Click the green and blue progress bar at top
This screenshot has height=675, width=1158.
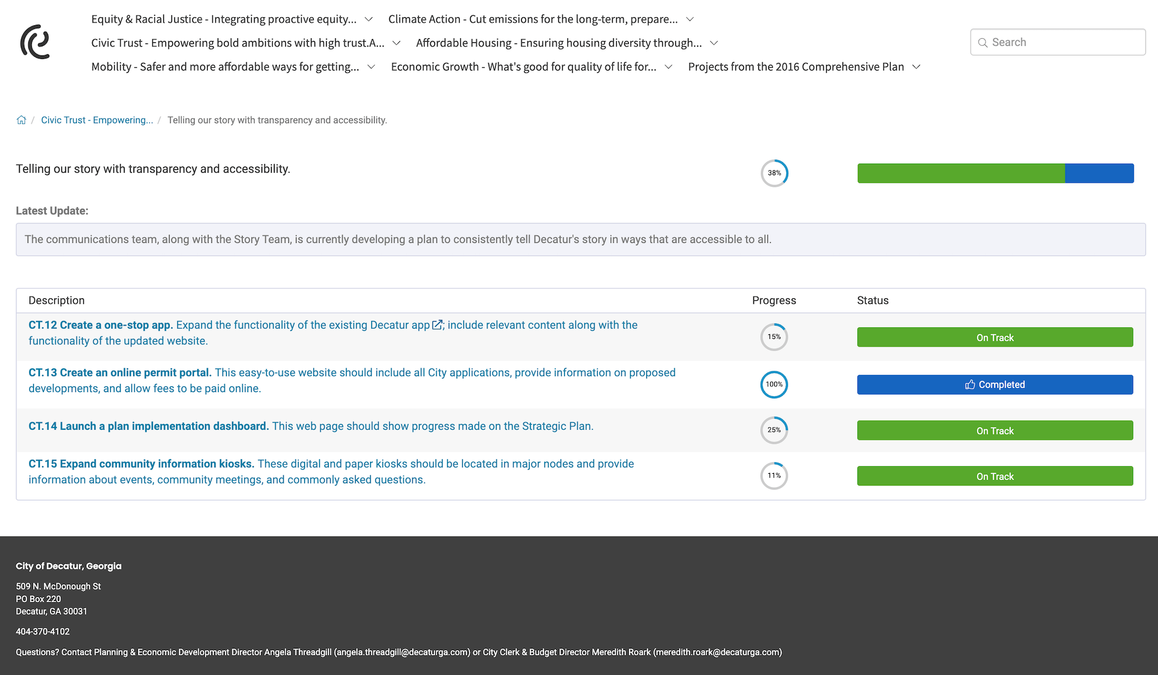995,173
